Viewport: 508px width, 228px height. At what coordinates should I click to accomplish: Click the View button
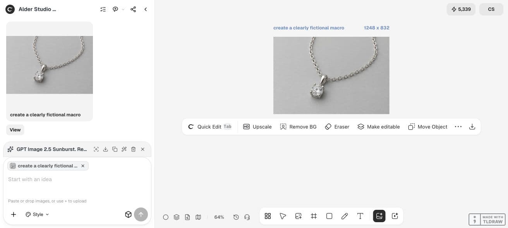click(x=15, y=130)
